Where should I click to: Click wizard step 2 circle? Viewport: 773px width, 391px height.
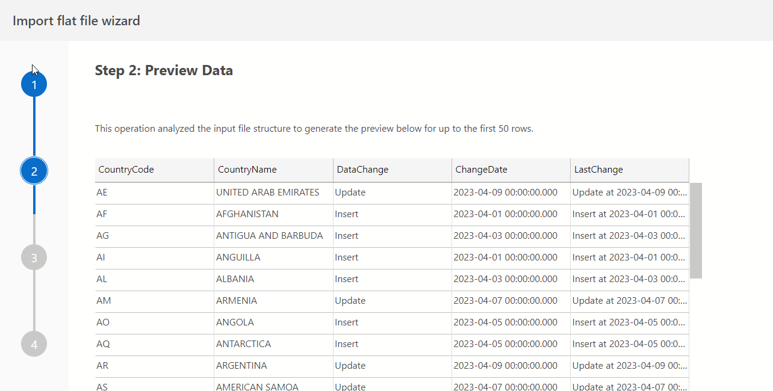pos(34,171)
